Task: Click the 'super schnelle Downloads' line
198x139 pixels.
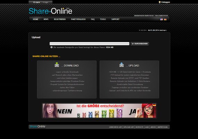Action: point(67,72)
